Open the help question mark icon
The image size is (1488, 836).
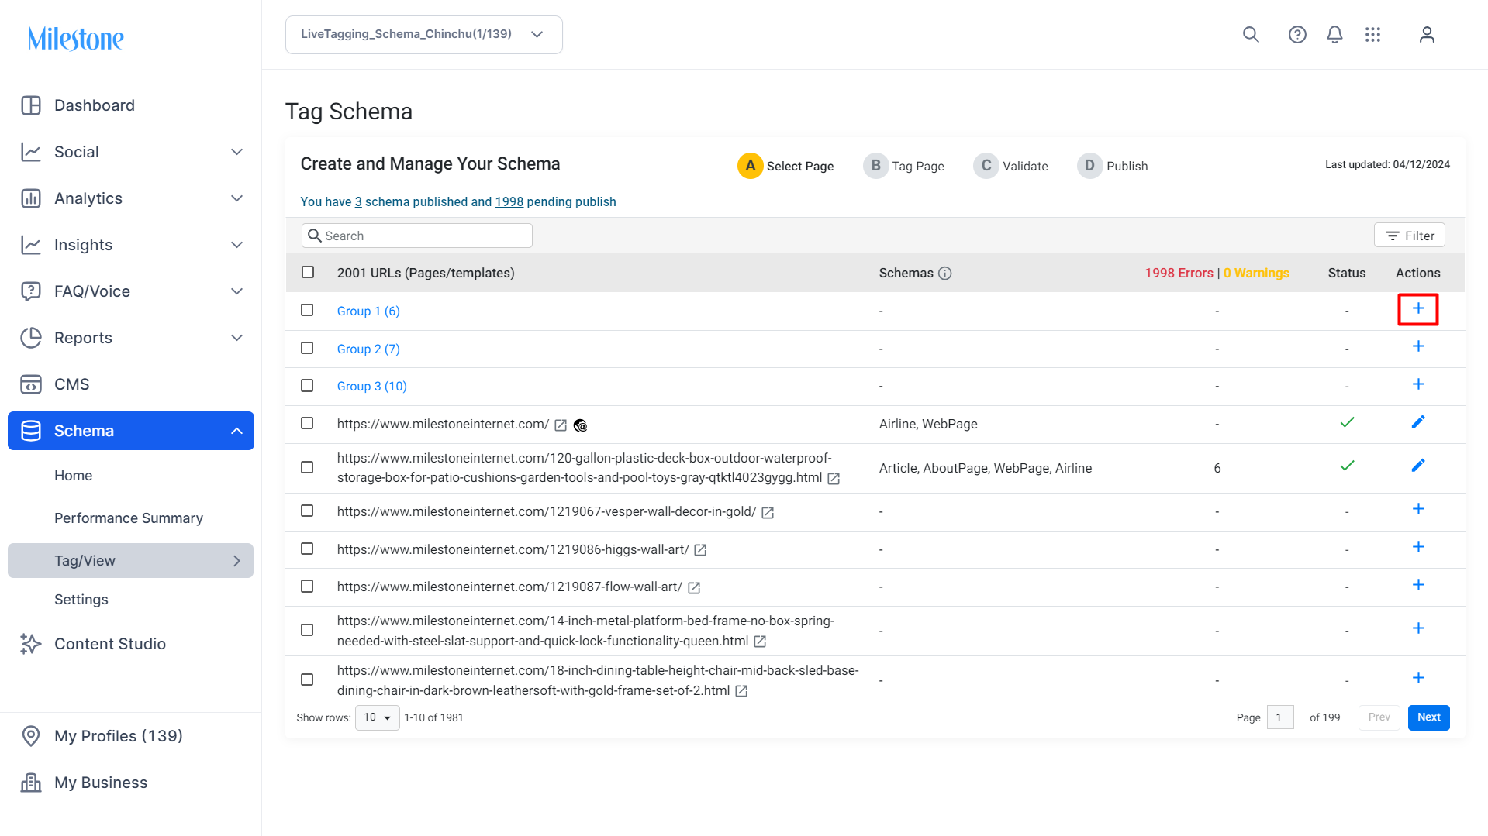click(1297, 35)
